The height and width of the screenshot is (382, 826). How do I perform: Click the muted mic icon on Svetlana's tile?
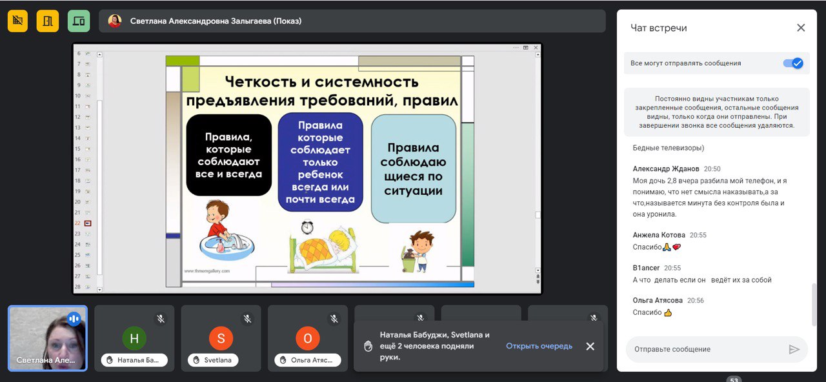click(x=247, y=319)
